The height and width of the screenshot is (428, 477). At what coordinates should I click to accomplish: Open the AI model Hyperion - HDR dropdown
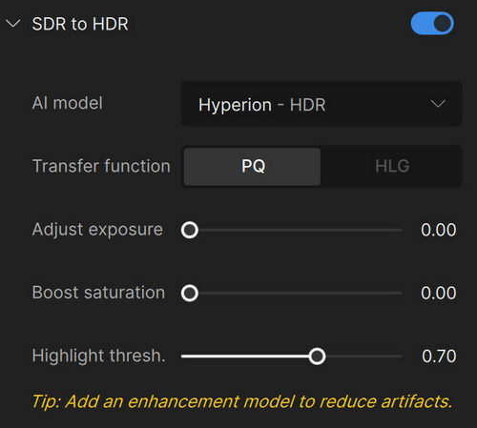(x=321, y=104)
